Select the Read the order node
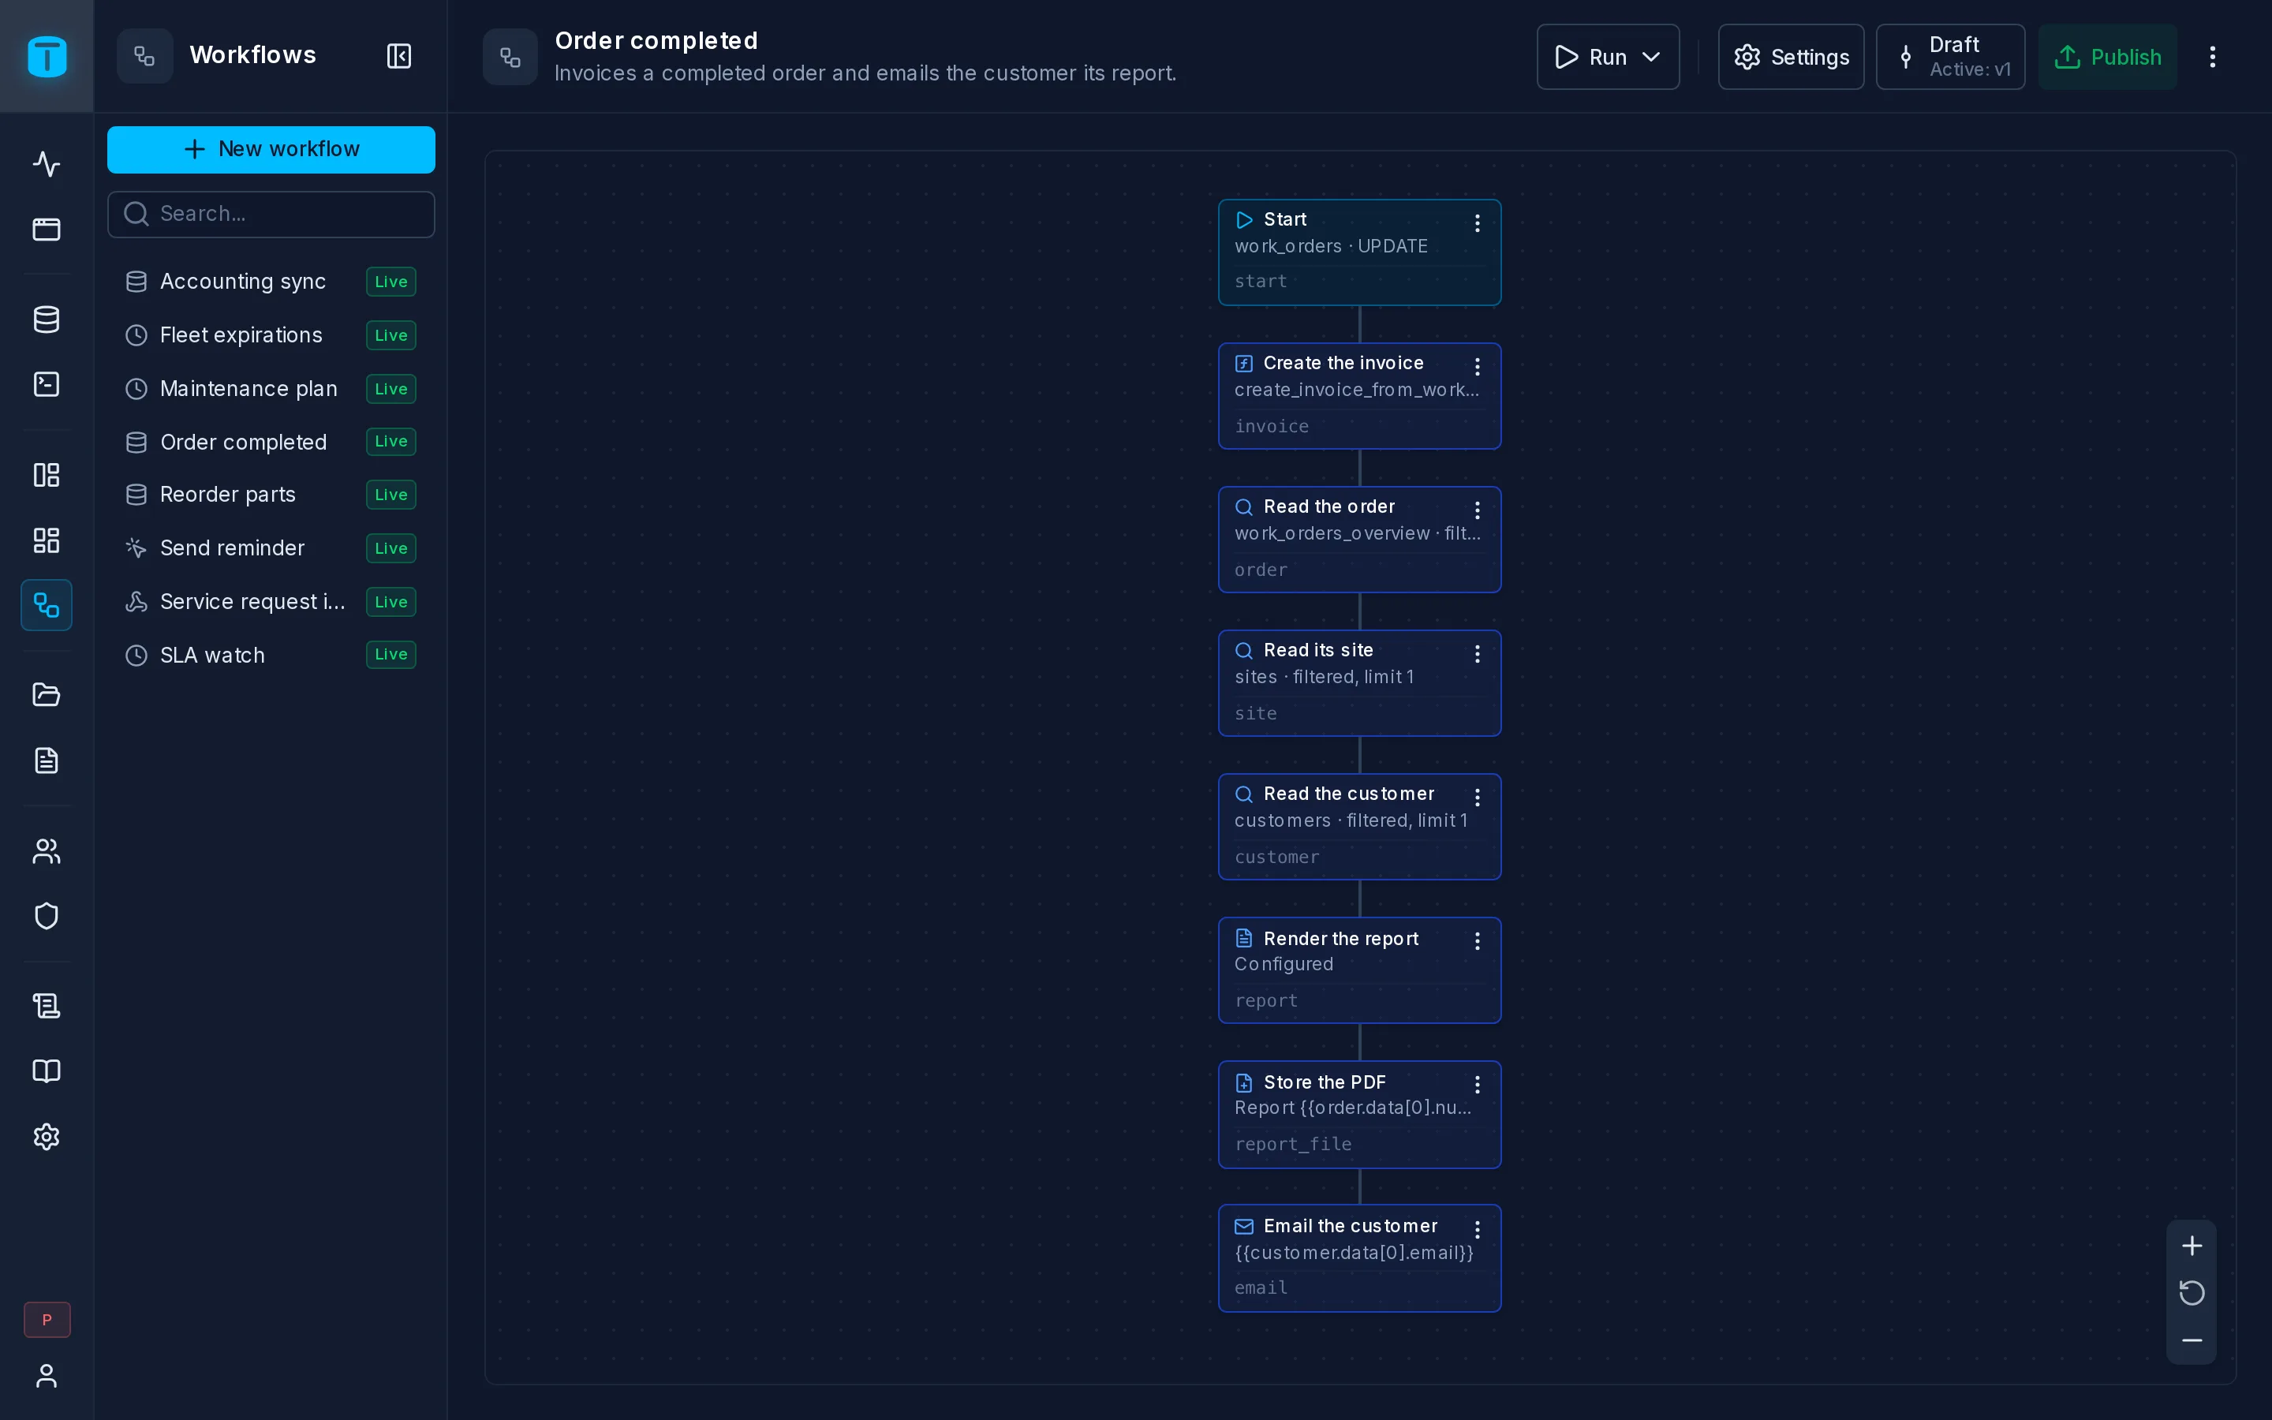 1359,539
